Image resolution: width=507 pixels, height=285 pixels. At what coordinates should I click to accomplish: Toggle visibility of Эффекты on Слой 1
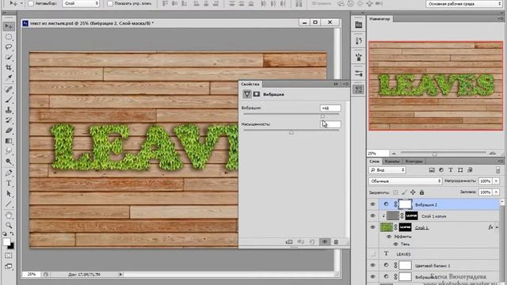click(389, 237)
